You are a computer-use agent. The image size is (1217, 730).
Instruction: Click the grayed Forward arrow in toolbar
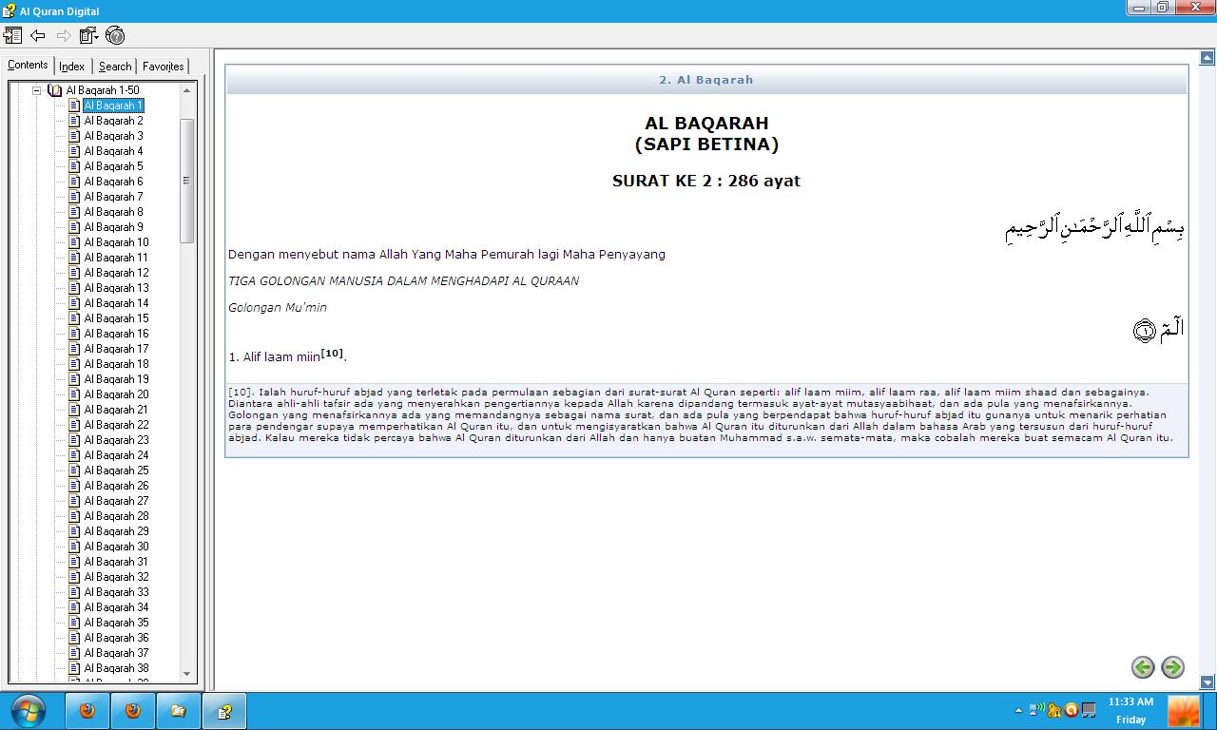point(64,35)
